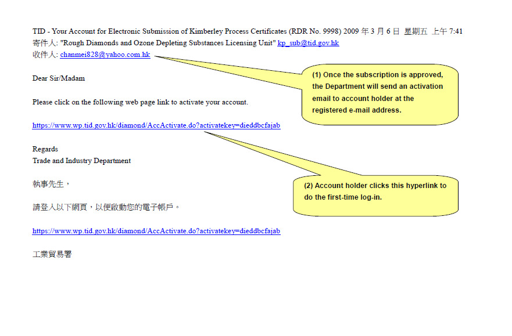This screenshot has width=512, height=336.
Task: Click the 'Regards' line
Action: pyautogui.click(x=45, y=149)
